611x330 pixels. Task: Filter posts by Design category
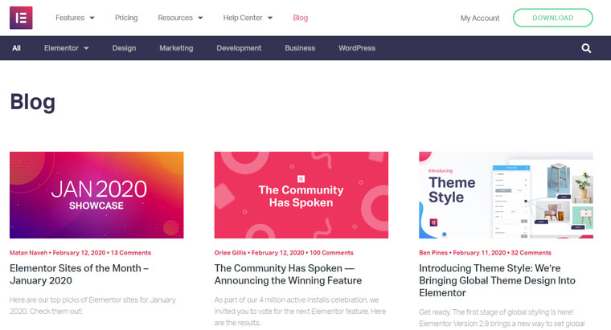point(124,48)
